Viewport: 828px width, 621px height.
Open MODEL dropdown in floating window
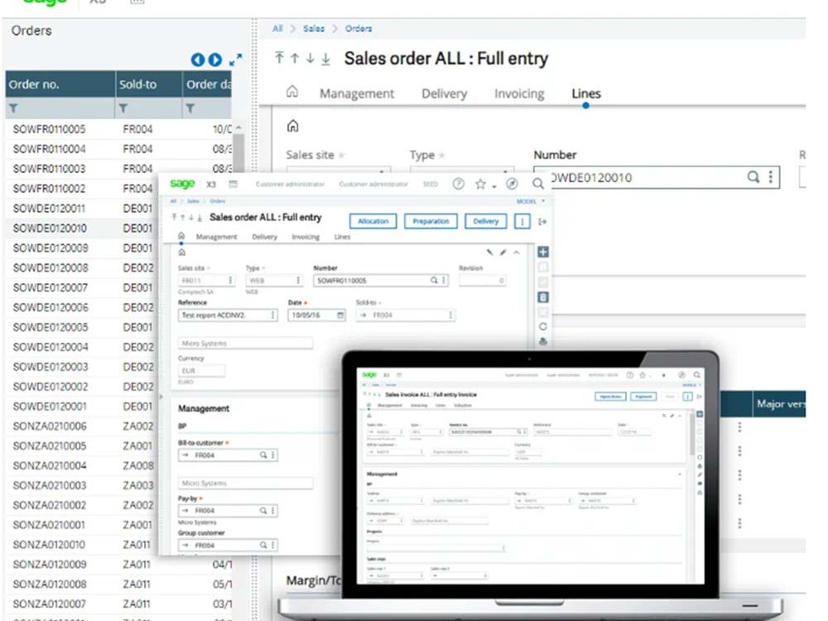coord(530,201)
